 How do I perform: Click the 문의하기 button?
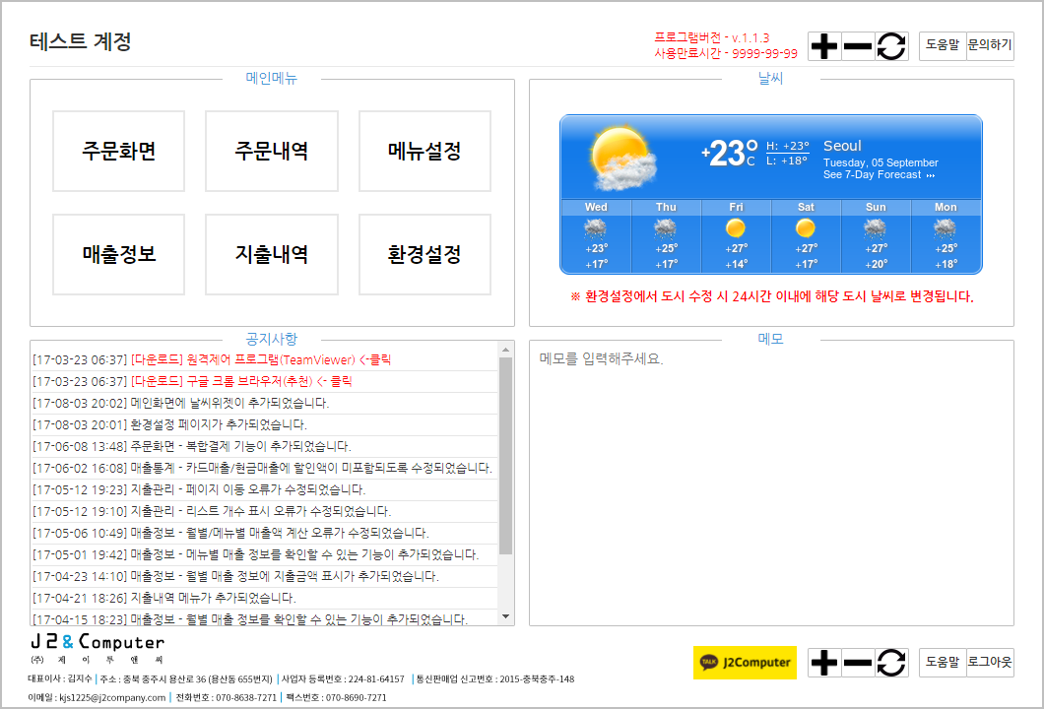coord(990,46)
